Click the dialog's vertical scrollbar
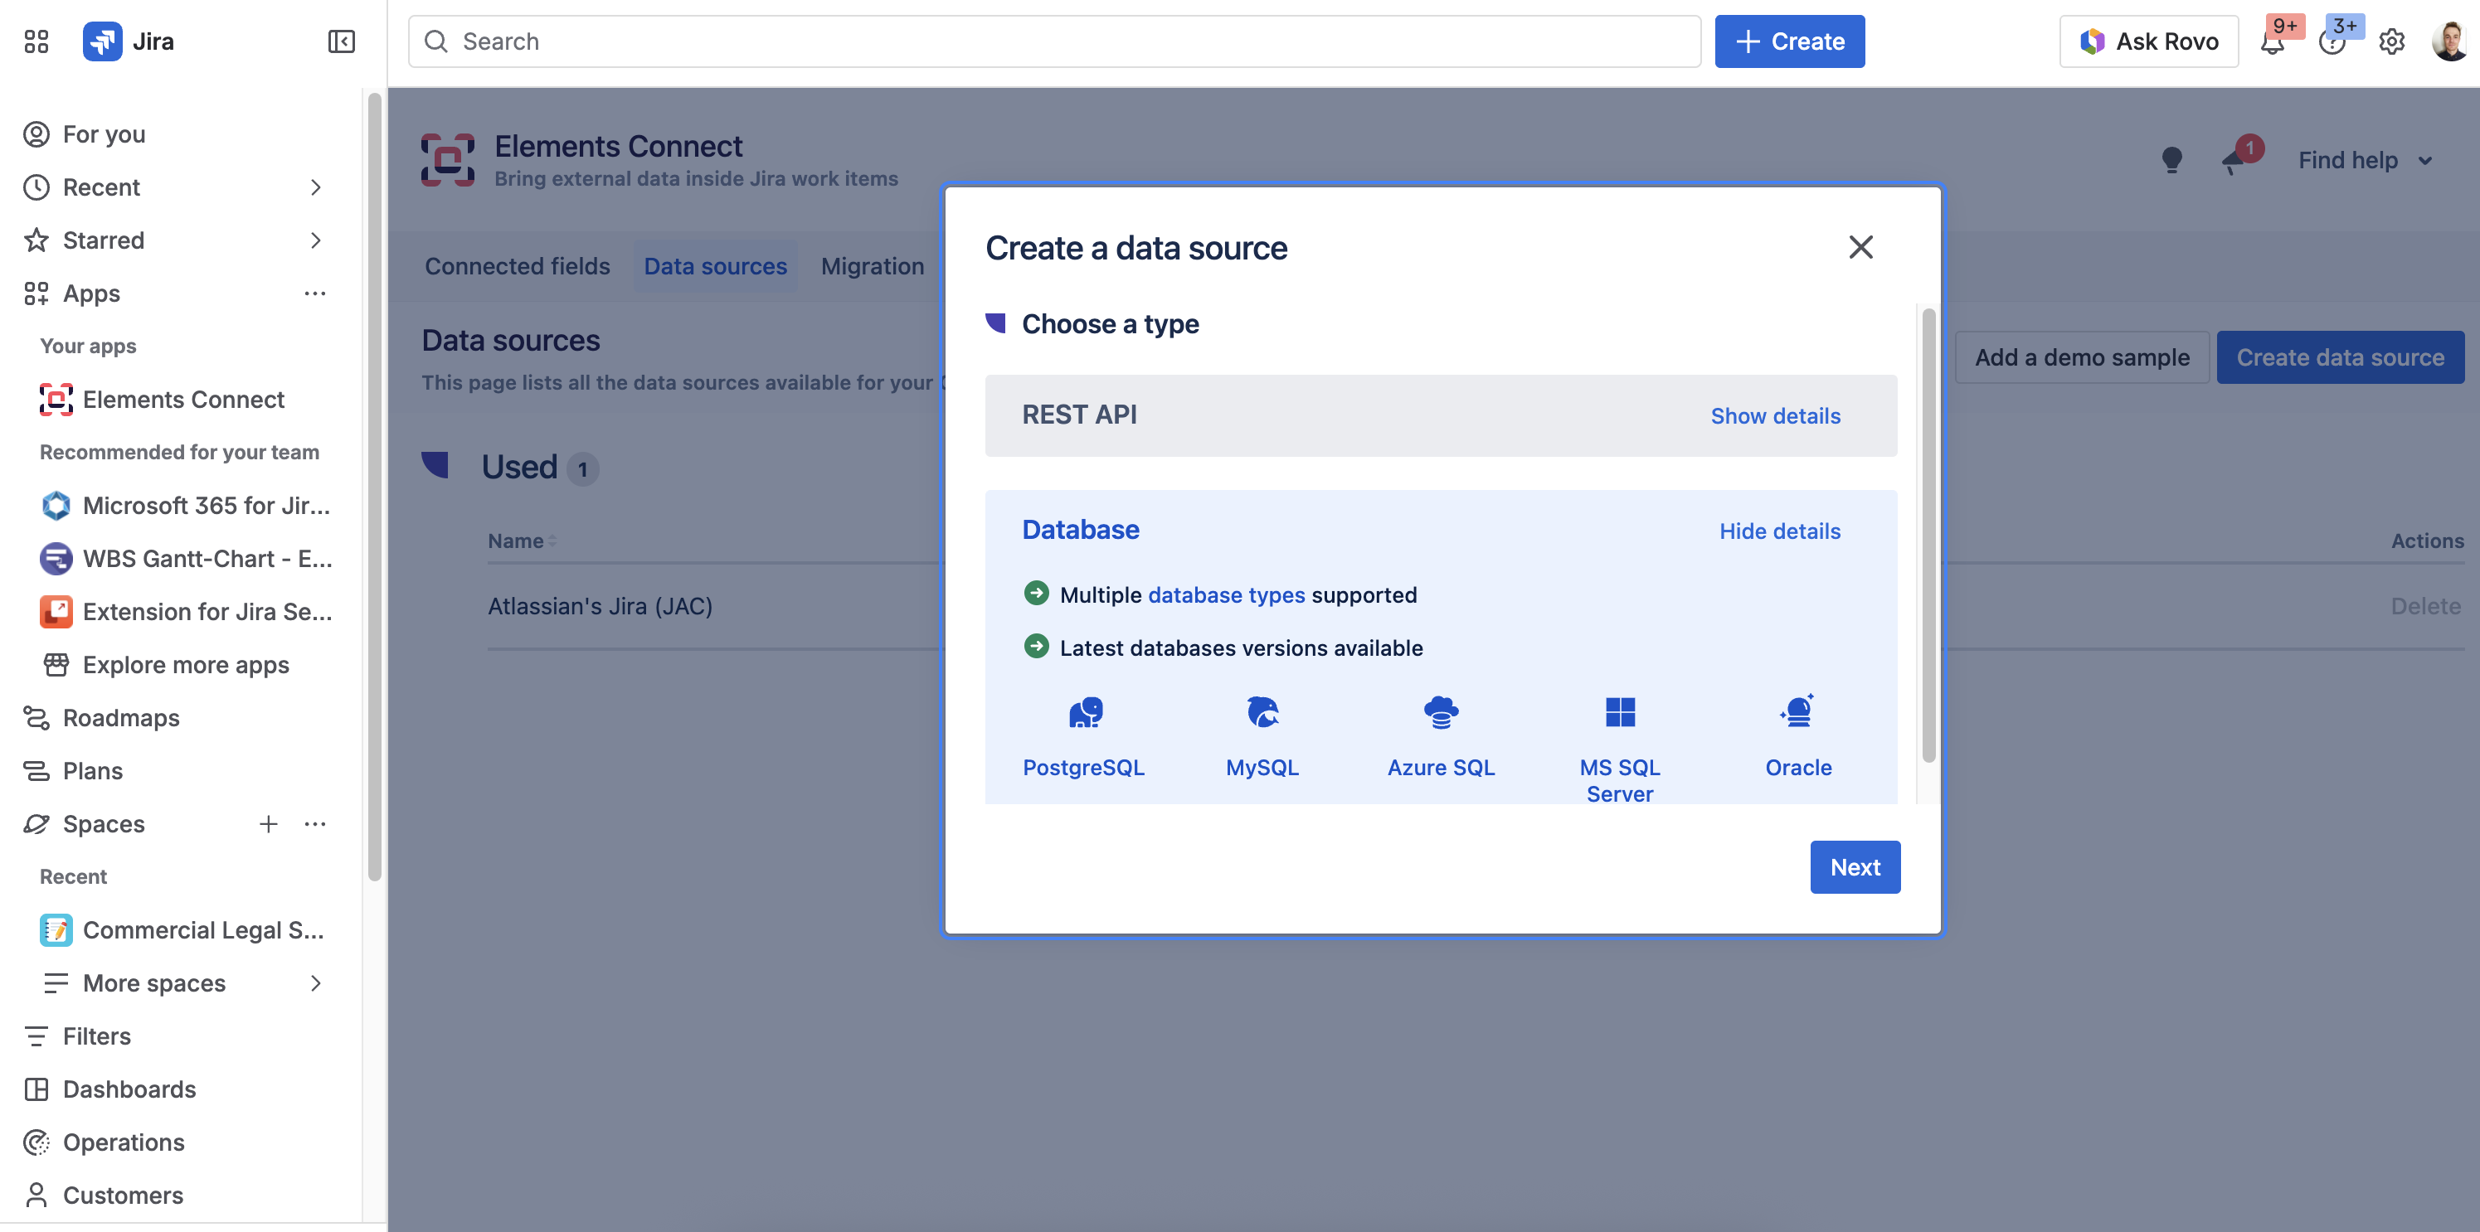The width and height of the screenshot is (2480, 1232). coord(1928,535)
